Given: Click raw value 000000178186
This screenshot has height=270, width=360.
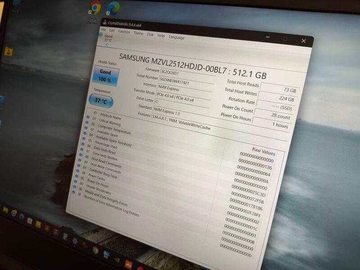Looking at the screenshot, I should pyautogui.click(x=246, y=204).
